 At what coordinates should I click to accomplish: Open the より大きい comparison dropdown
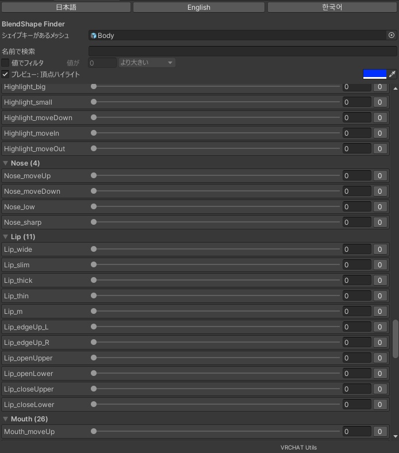147,63
